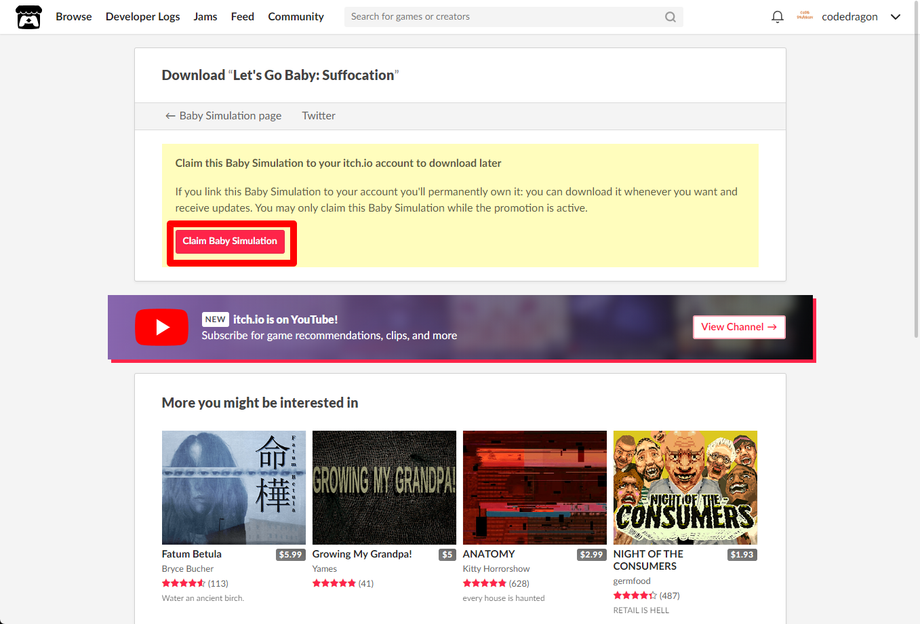The width and height of the screenshot is (920, 624).
Task: Click 'Water an ancient birch.' description
Action: [x=203, y=598]
